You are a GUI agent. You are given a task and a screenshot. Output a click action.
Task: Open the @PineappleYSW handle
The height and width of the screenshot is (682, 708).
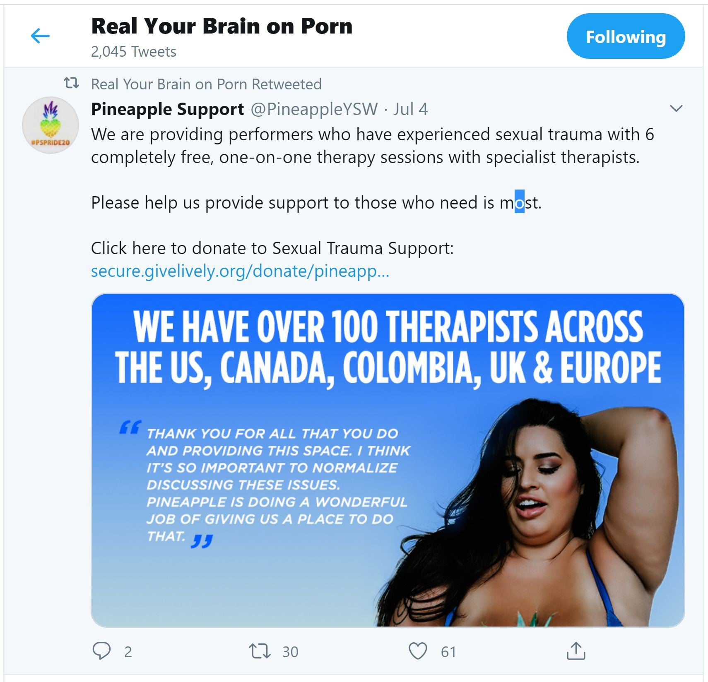click(314, 109)
